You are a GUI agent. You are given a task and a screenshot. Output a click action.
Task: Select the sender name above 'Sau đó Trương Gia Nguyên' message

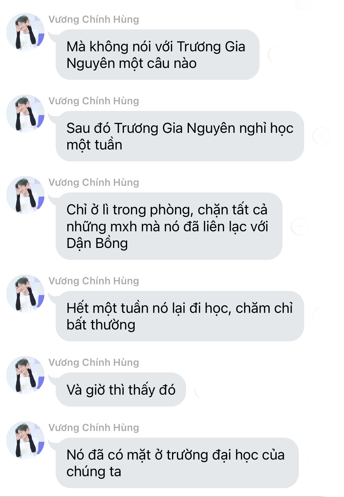pos(94,101)
